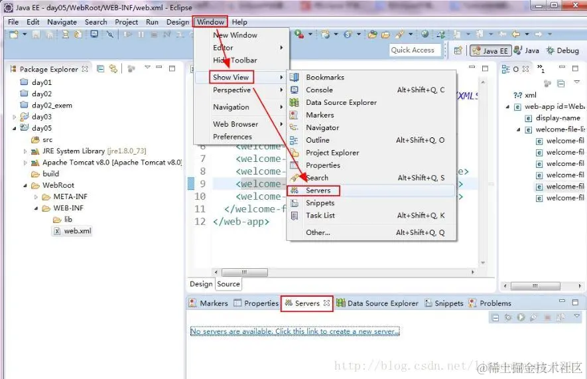Click the editor horizontal scrollbar thumb

click(245, 272)
